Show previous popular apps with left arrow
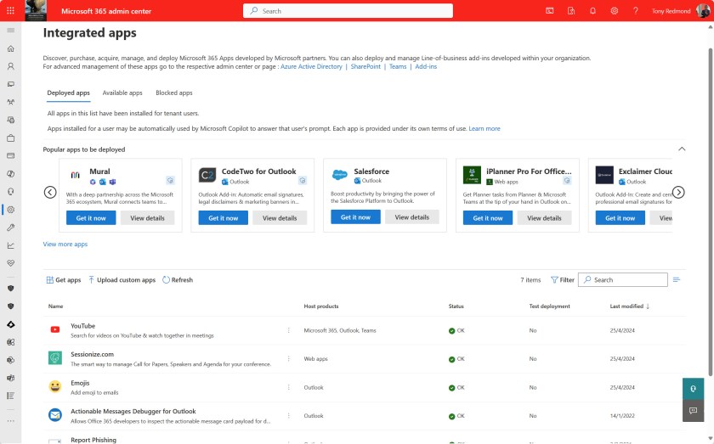 coord(50,193)
